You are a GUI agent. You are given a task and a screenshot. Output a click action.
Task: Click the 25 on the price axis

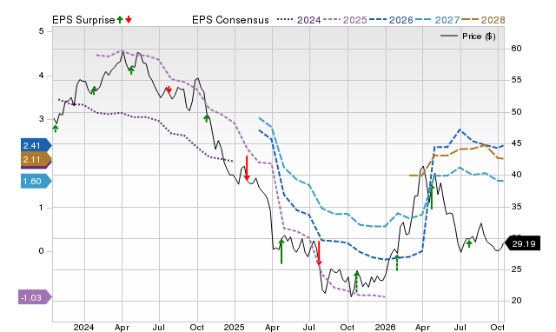pos(516,269)
